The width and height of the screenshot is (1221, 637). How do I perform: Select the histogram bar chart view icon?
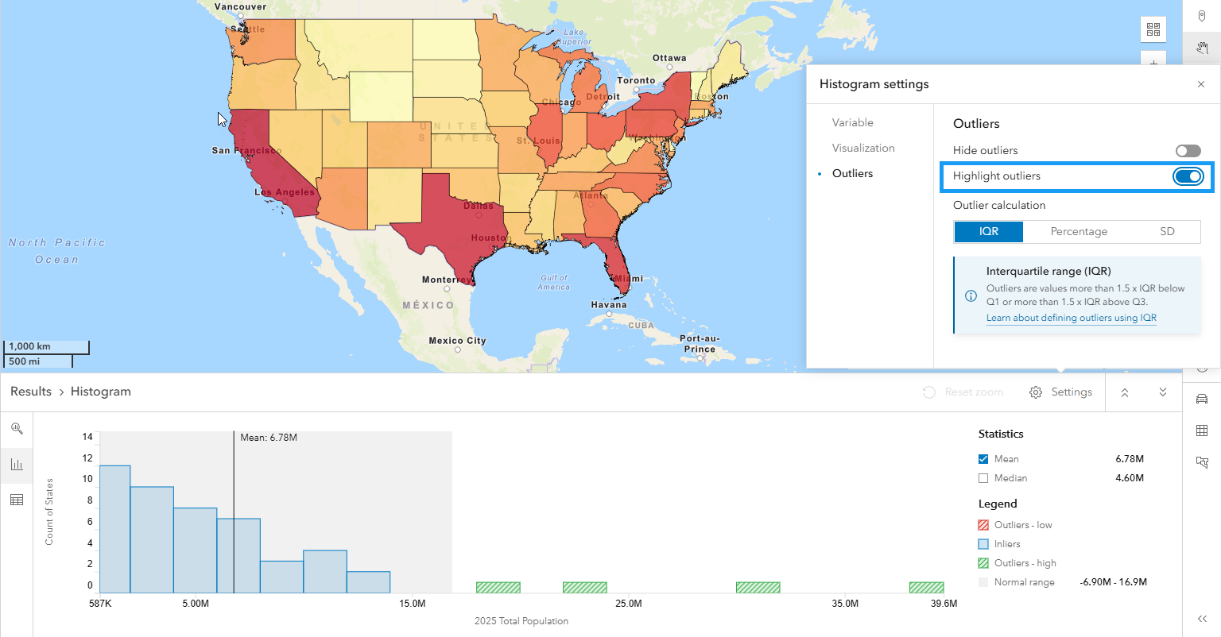(x=17, y=465)
